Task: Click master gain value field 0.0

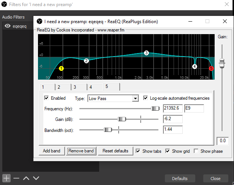Action: point(223,141)
